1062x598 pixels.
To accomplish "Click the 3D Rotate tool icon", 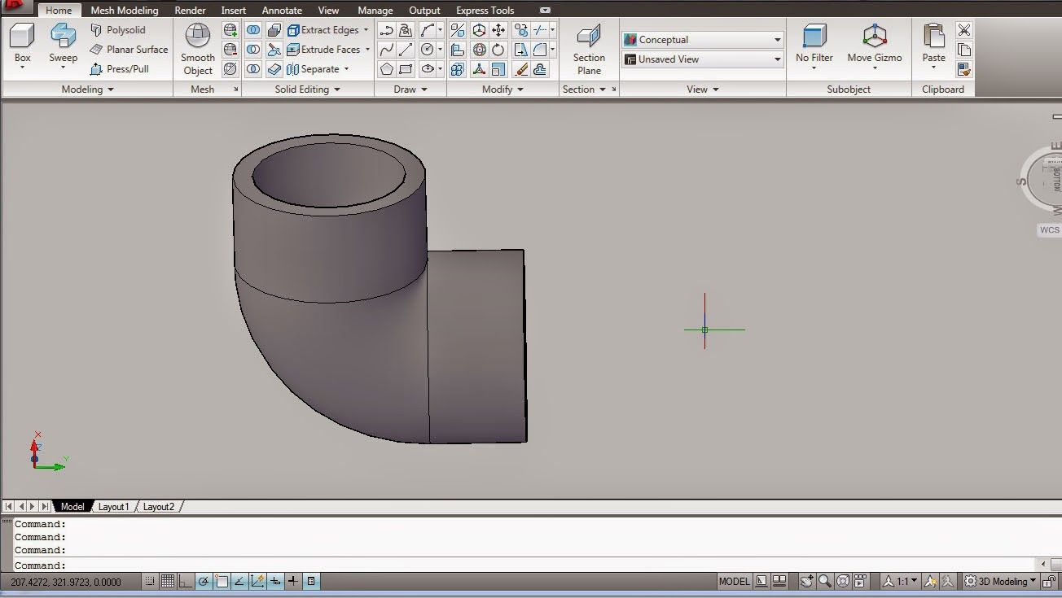I will tap(479, 50).
